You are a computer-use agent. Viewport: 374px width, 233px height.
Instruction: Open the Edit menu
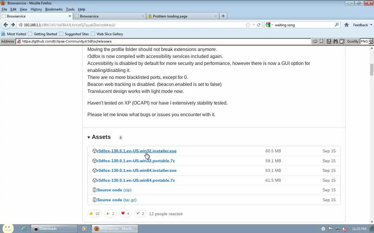pos(13,9)
